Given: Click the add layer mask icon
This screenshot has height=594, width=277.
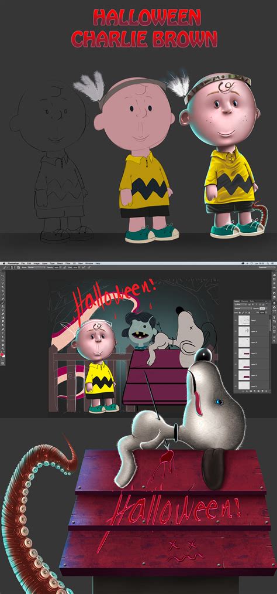Looking at the screenshot, I should pyautogui.click(x=251, y=391).
